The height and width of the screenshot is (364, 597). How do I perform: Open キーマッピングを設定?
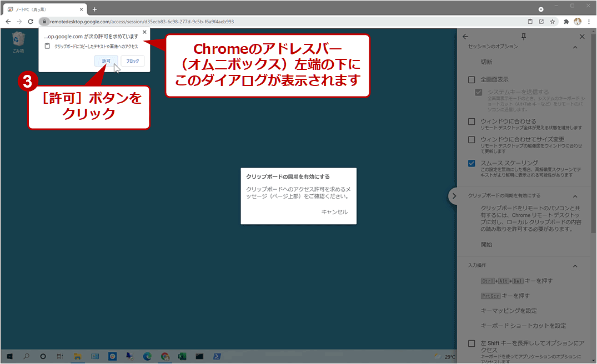(509, 311)
